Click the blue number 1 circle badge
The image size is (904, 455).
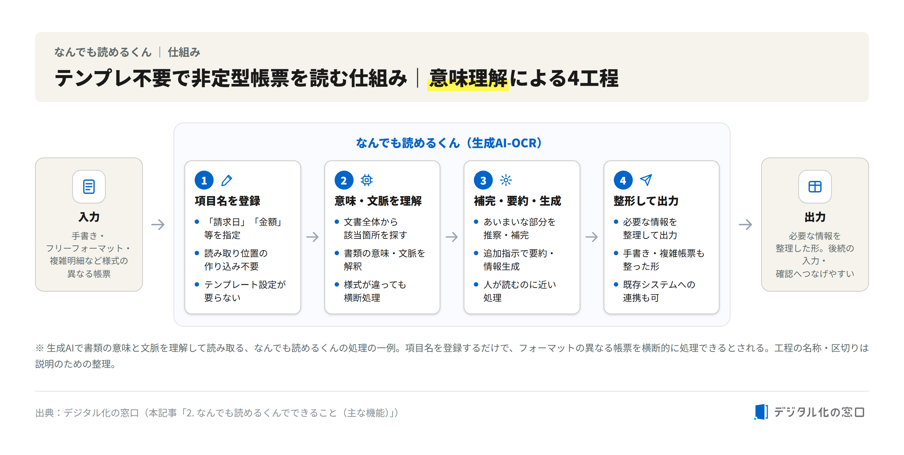tap(204, 180)
